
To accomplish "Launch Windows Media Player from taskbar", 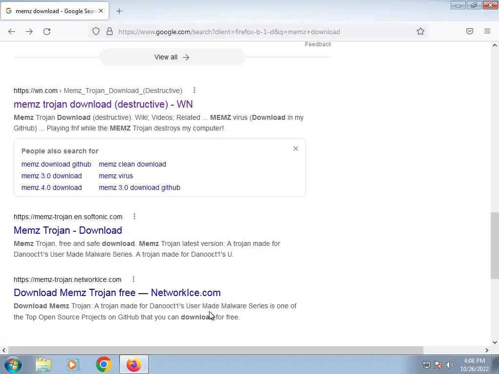I will coord(73,364).
